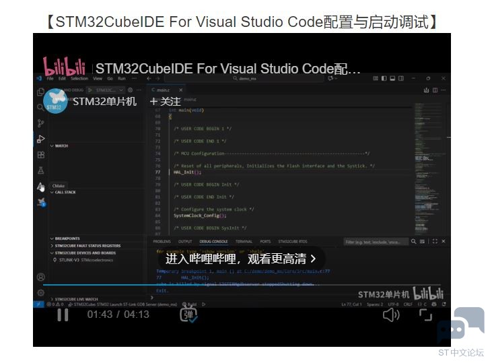
Task: Click the video progress bar
Action: 242,285
